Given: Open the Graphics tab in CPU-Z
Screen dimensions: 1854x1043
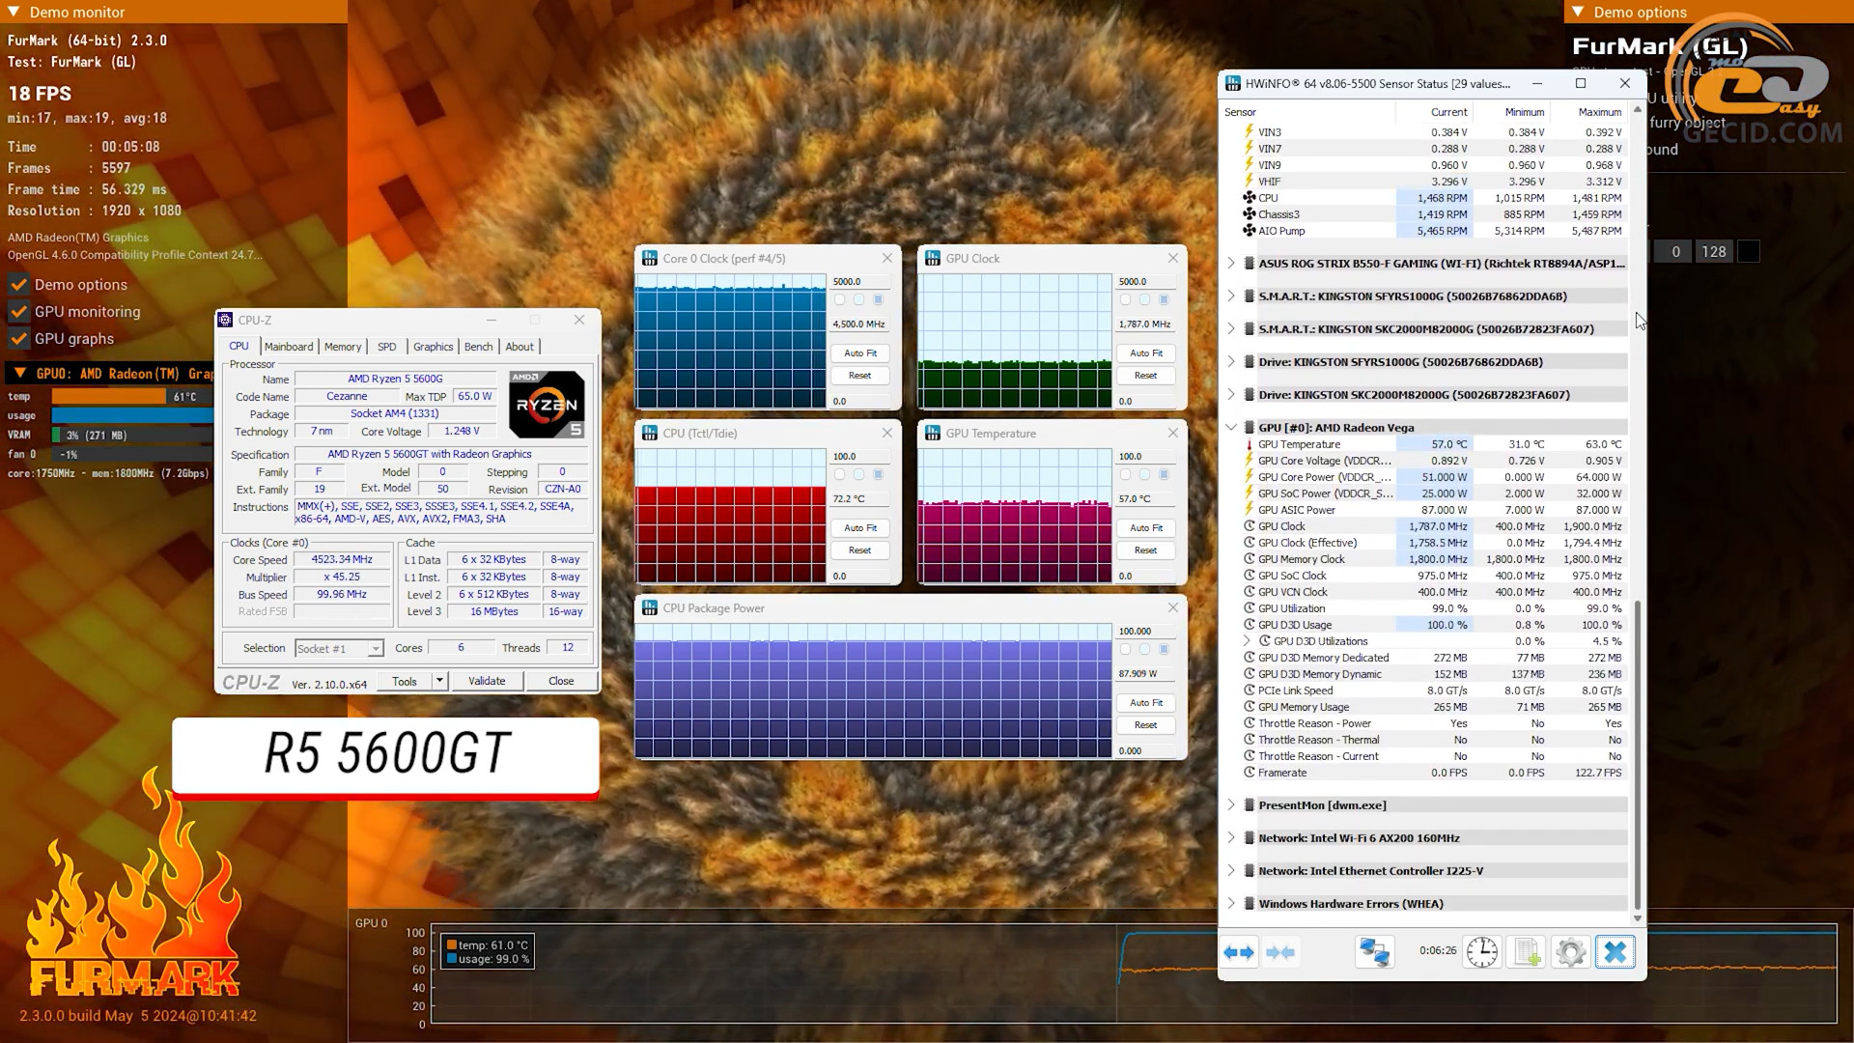Looking at the screenshot, I should [x=433, y=347].
